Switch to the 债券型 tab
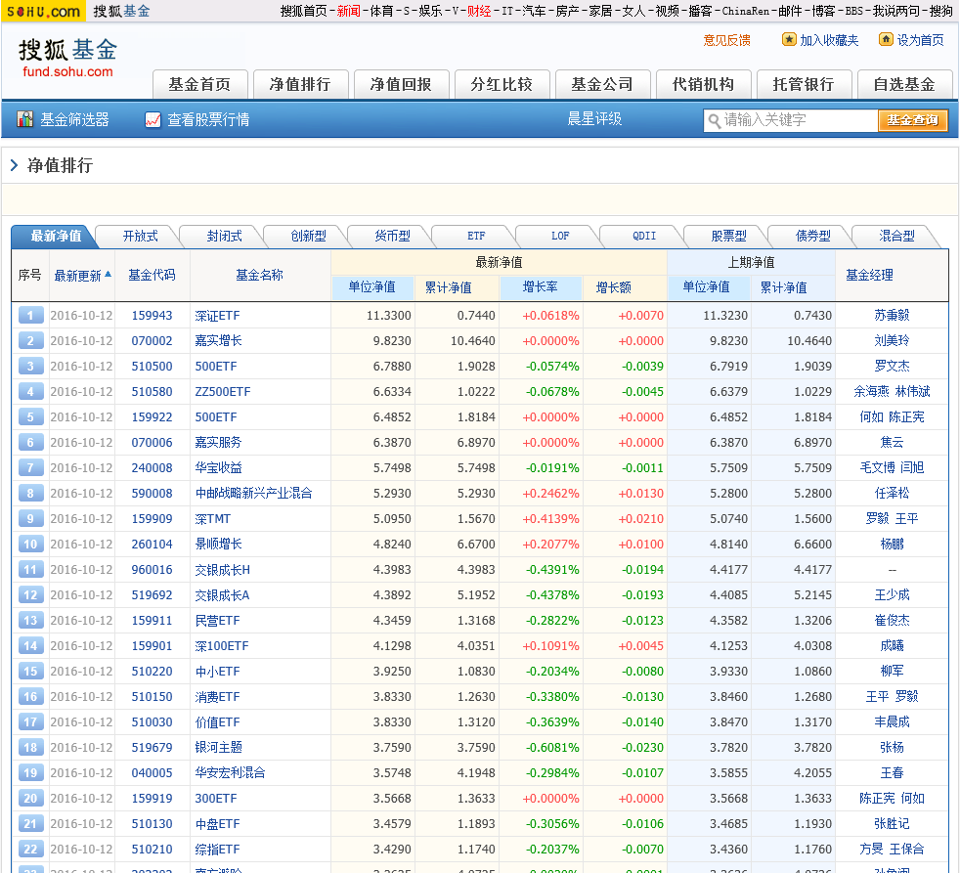The width and height of the screenshot is (960, 873). tap(812, 237)
